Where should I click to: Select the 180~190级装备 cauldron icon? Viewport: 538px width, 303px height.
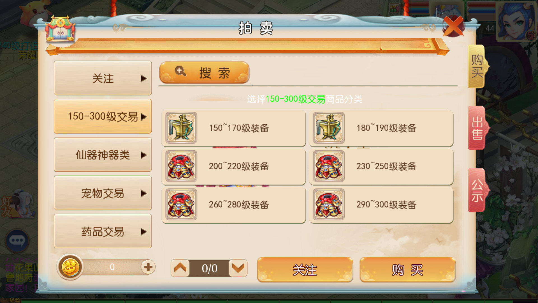coord(329,128)
